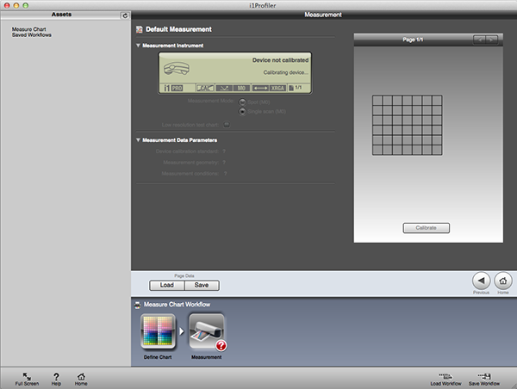
Task: Click the scan mode icon left of M0
Action: pyautogui.click(x=225, y=89)
